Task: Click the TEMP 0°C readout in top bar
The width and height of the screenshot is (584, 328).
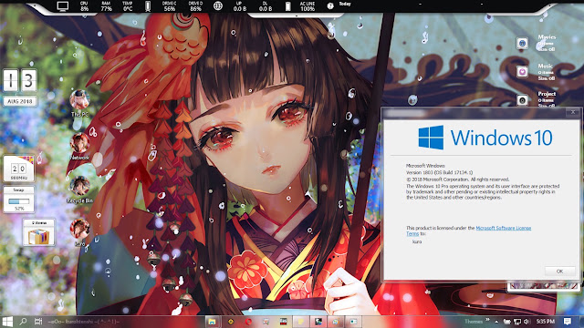Action: (128, 6)
